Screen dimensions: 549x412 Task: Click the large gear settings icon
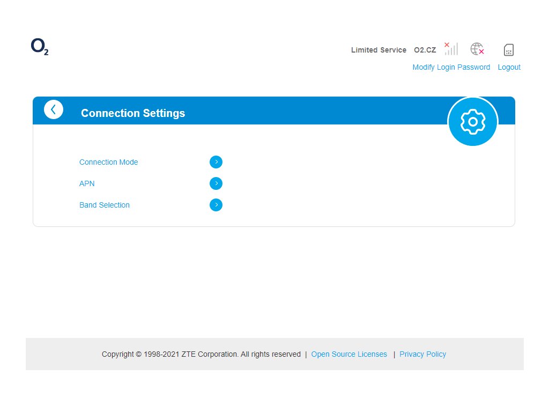[x=473, y=122]
